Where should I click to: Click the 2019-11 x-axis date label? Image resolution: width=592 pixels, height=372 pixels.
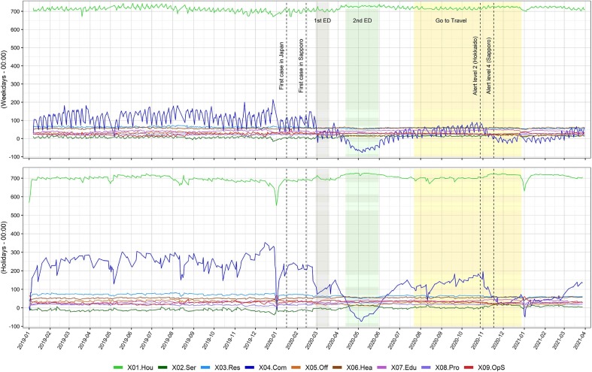[229, 342]
